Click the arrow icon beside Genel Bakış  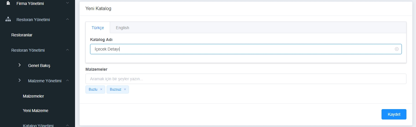20,65
